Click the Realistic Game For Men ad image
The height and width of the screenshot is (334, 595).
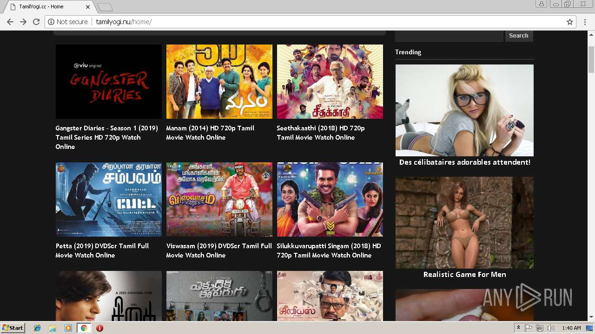[464, 223]
